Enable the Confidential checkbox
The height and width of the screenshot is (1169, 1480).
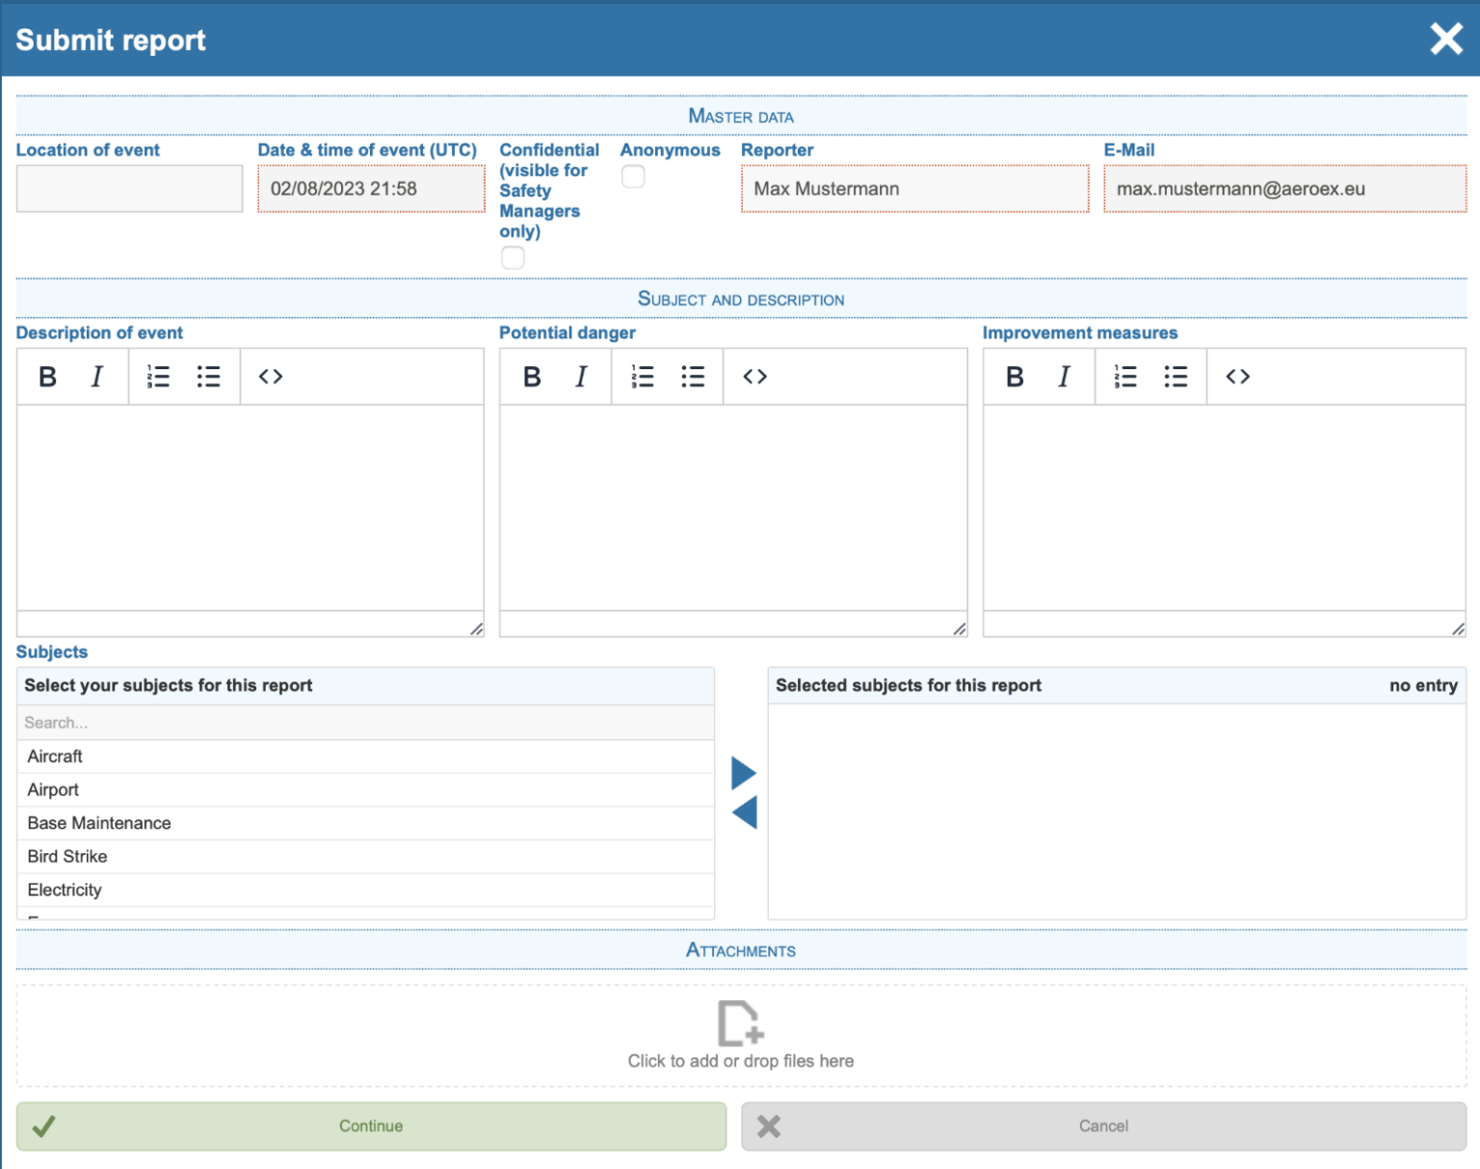[513, 257]
